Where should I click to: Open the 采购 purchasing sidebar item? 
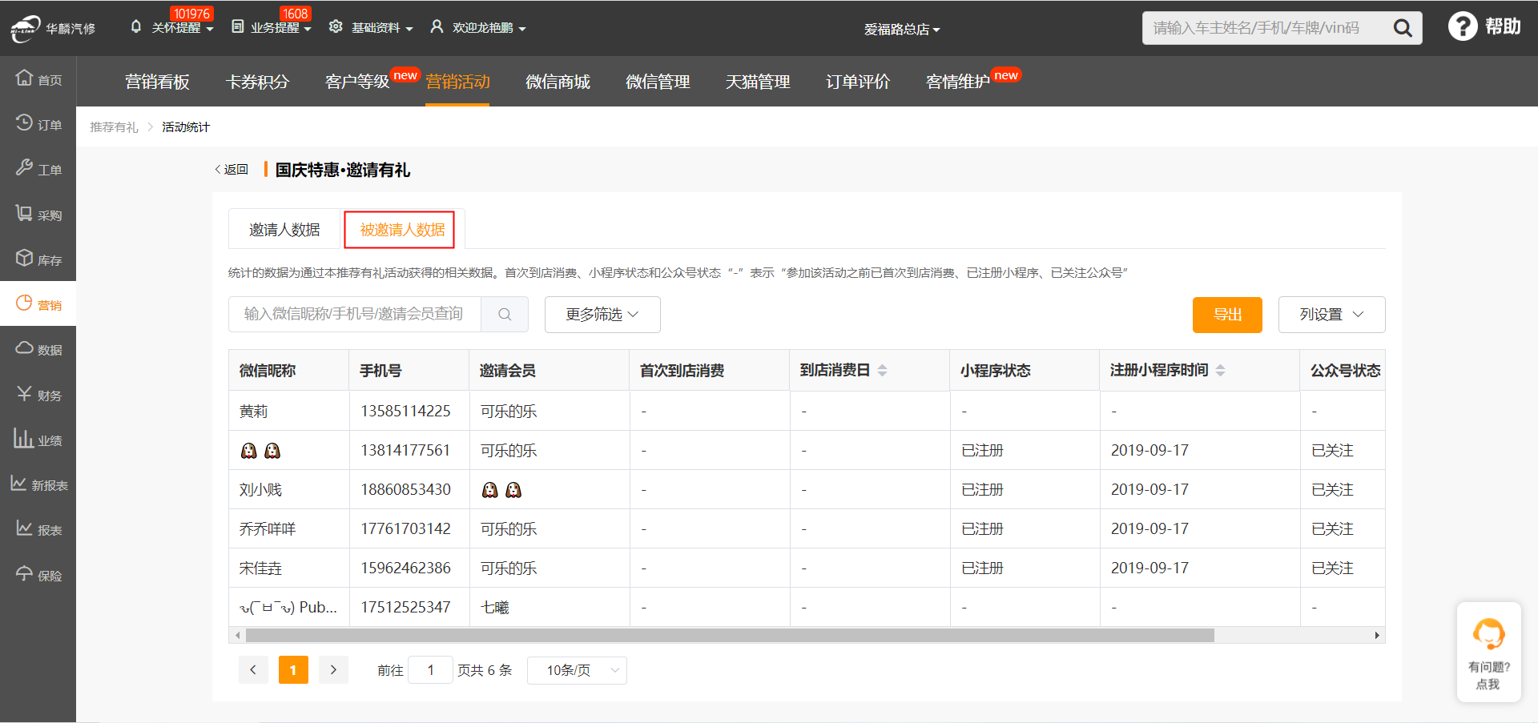38,215
